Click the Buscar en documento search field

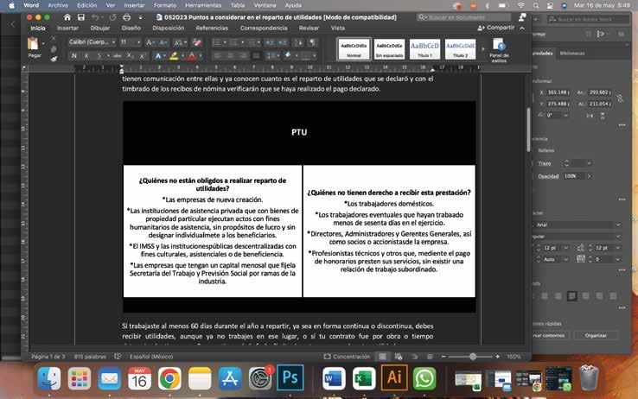click(463, 17)
